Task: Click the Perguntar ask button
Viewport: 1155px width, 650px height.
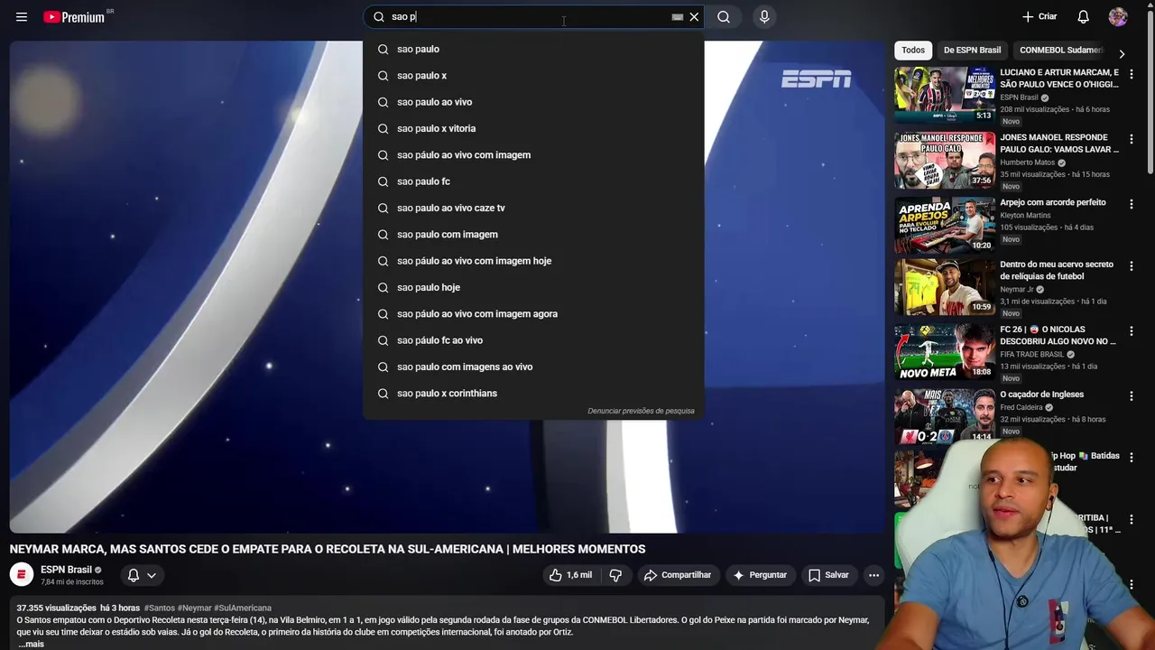Action: (x=760, y=575)
